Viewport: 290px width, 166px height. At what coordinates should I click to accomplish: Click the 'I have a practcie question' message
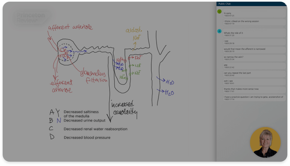click(x=254, y=98)
